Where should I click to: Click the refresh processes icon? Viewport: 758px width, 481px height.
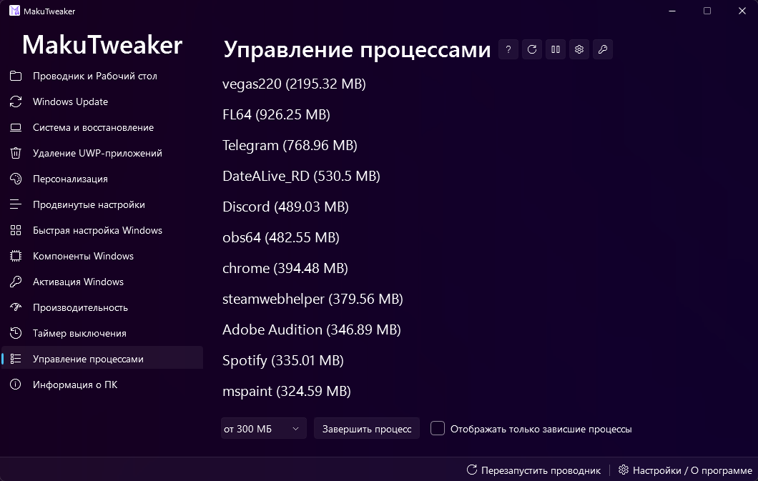[531, 49]
